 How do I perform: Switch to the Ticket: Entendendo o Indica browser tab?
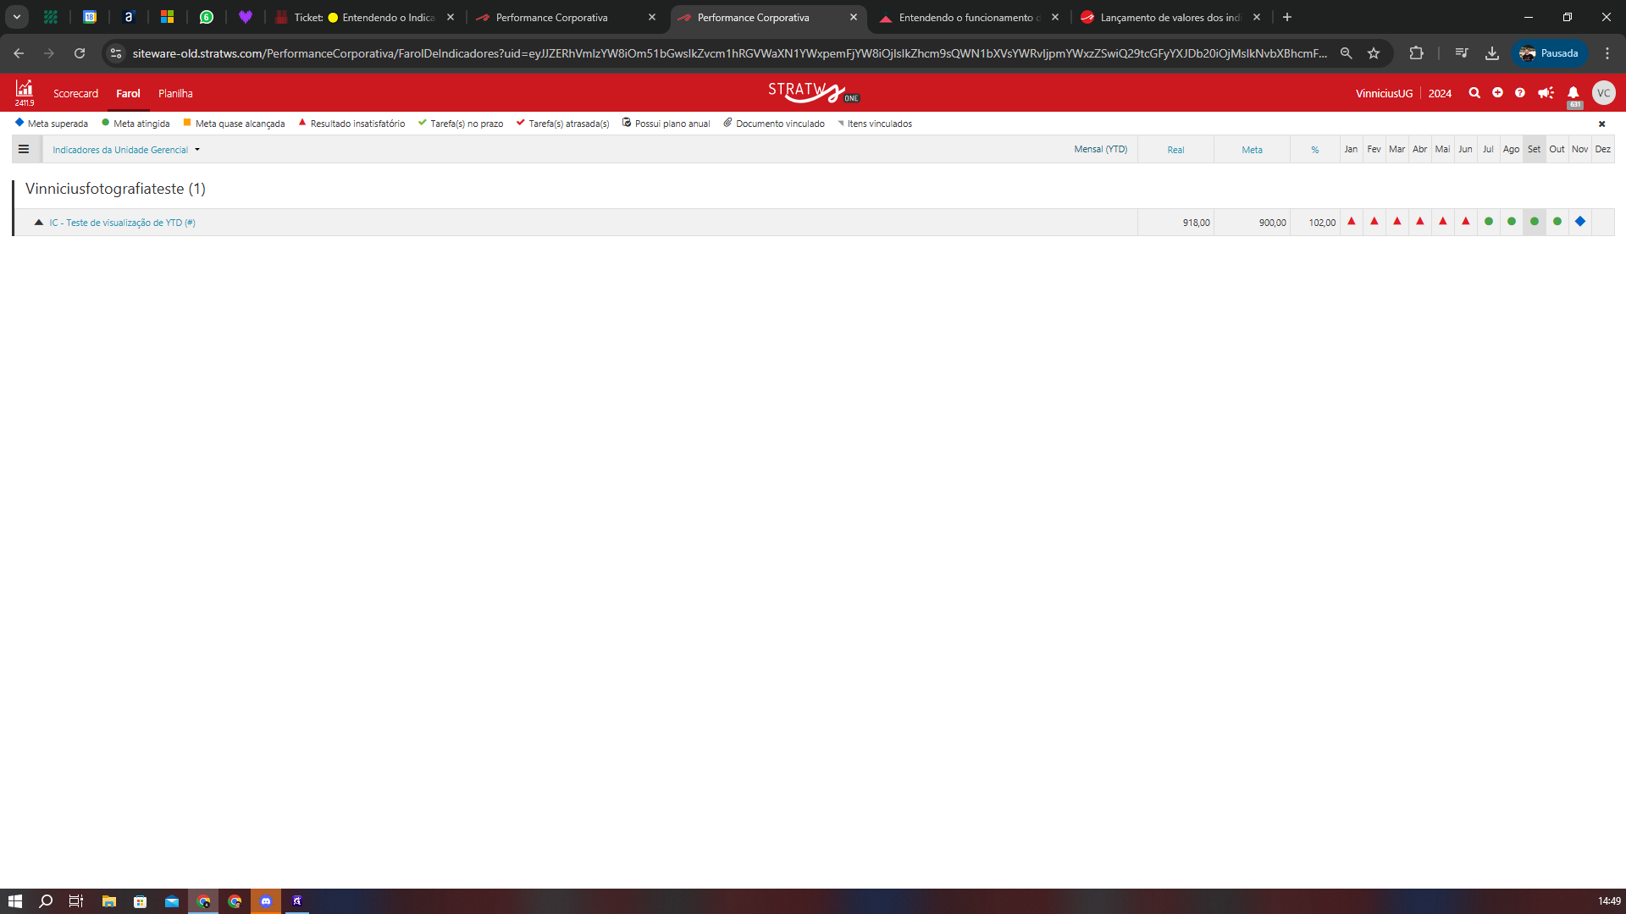pyautogui.click(x=364, y=17)
